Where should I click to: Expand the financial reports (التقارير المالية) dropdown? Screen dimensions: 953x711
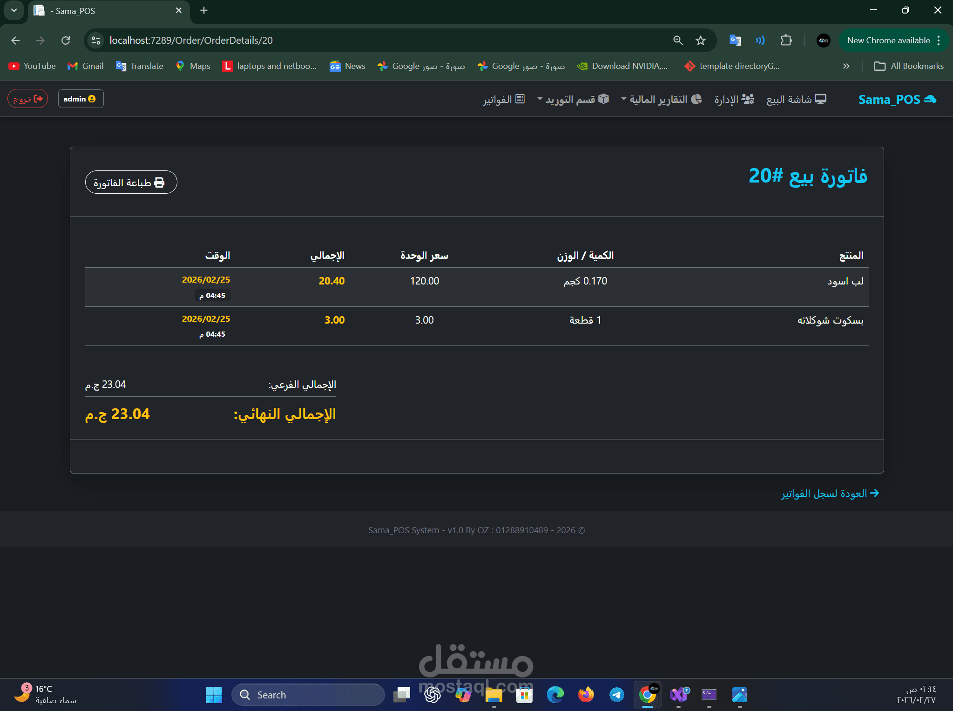pos(662,100)
